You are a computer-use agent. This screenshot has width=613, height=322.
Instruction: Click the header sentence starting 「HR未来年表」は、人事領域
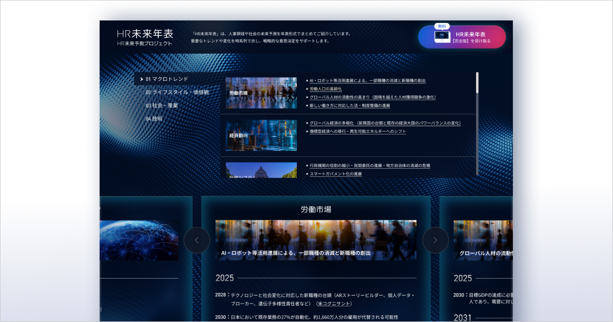pyautogui.click(x=272, y=34)
